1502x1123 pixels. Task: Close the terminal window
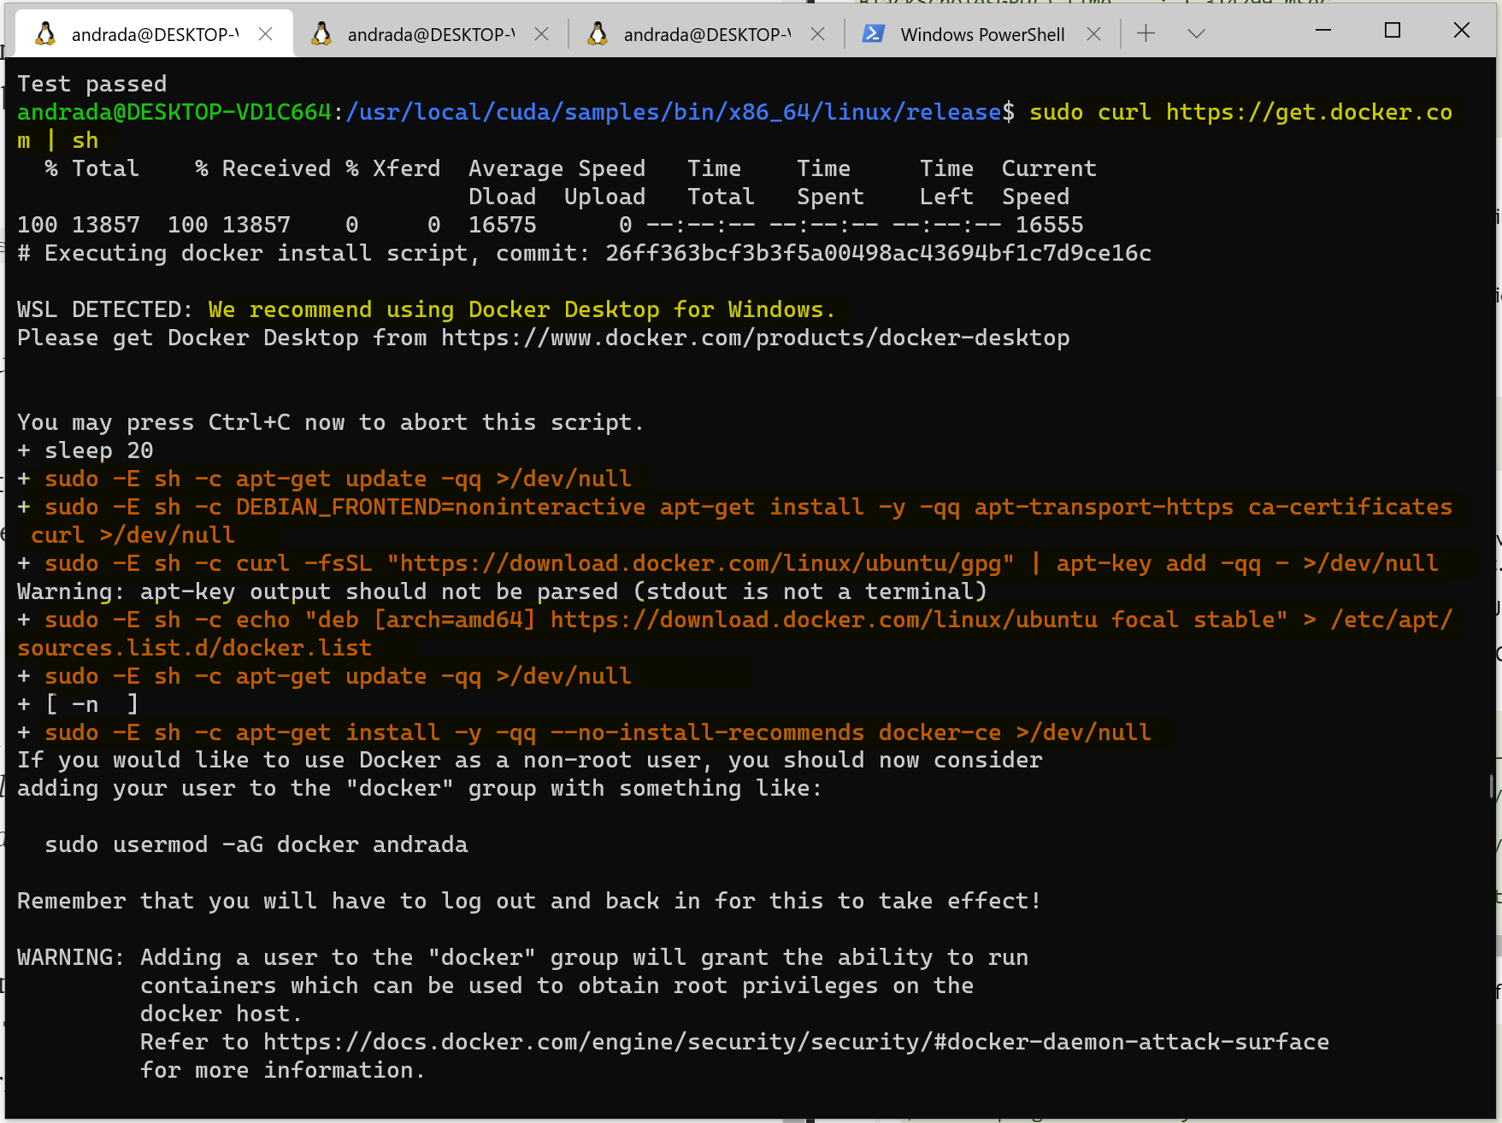[x=1462, y=31]
